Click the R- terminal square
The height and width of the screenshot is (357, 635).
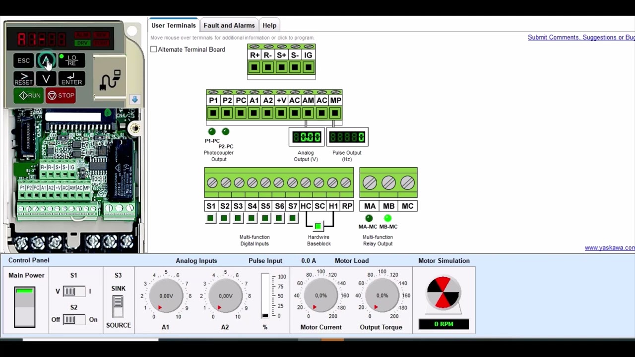pos(268,67)
